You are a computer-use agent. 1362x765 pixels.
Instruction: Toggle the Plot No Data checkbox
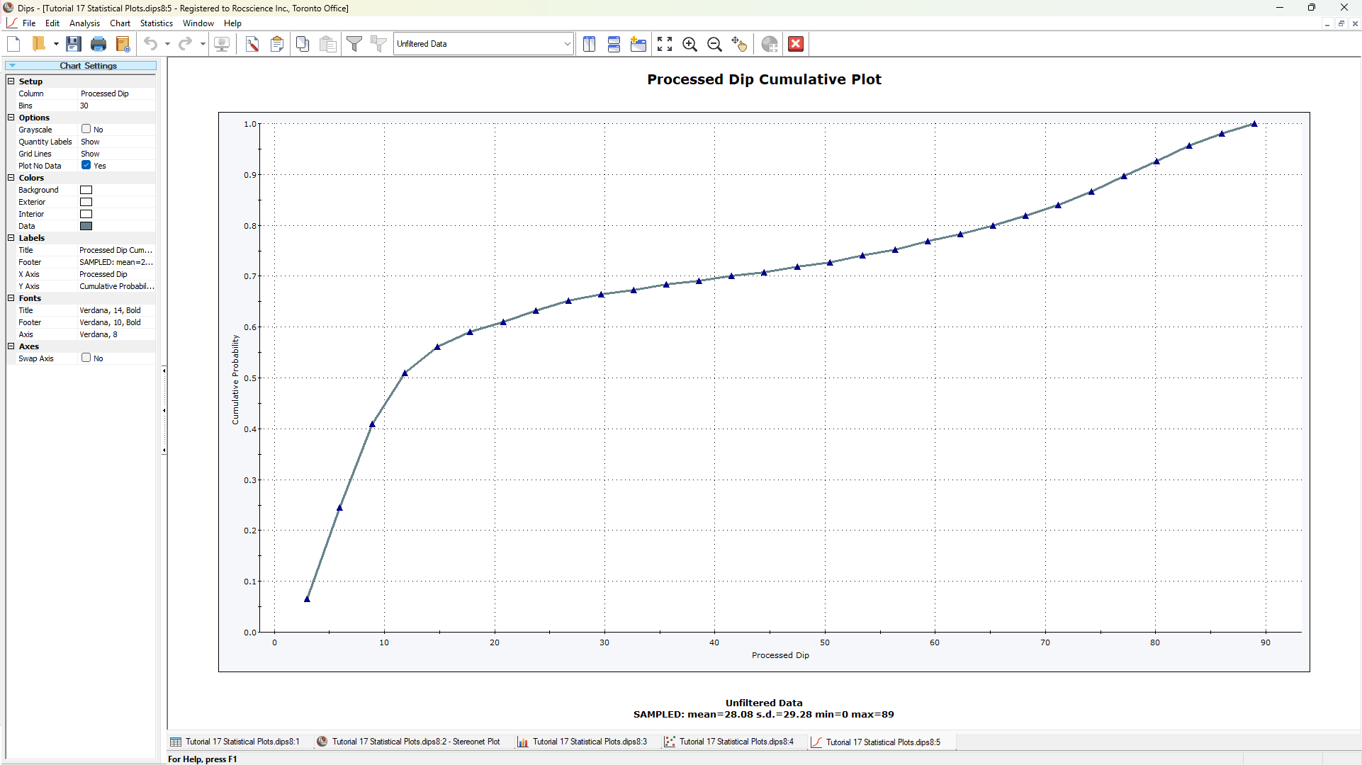coord(86,166)
